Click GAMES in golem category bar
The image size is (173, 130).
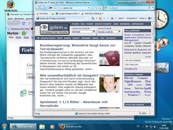pyautogui.click(x=67, y=38)
